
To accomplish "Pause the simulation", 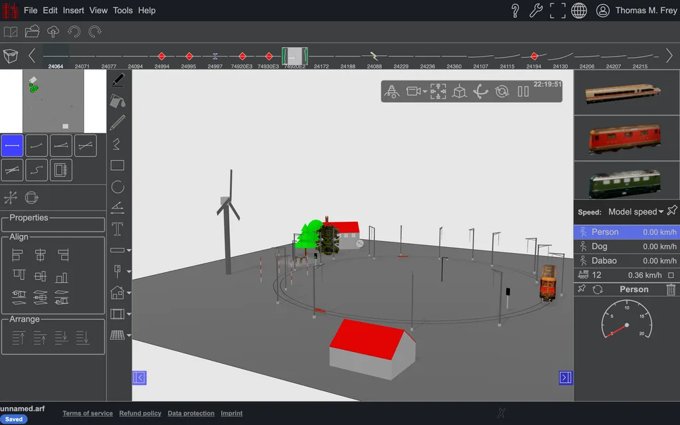I will [x=523, y=92].
